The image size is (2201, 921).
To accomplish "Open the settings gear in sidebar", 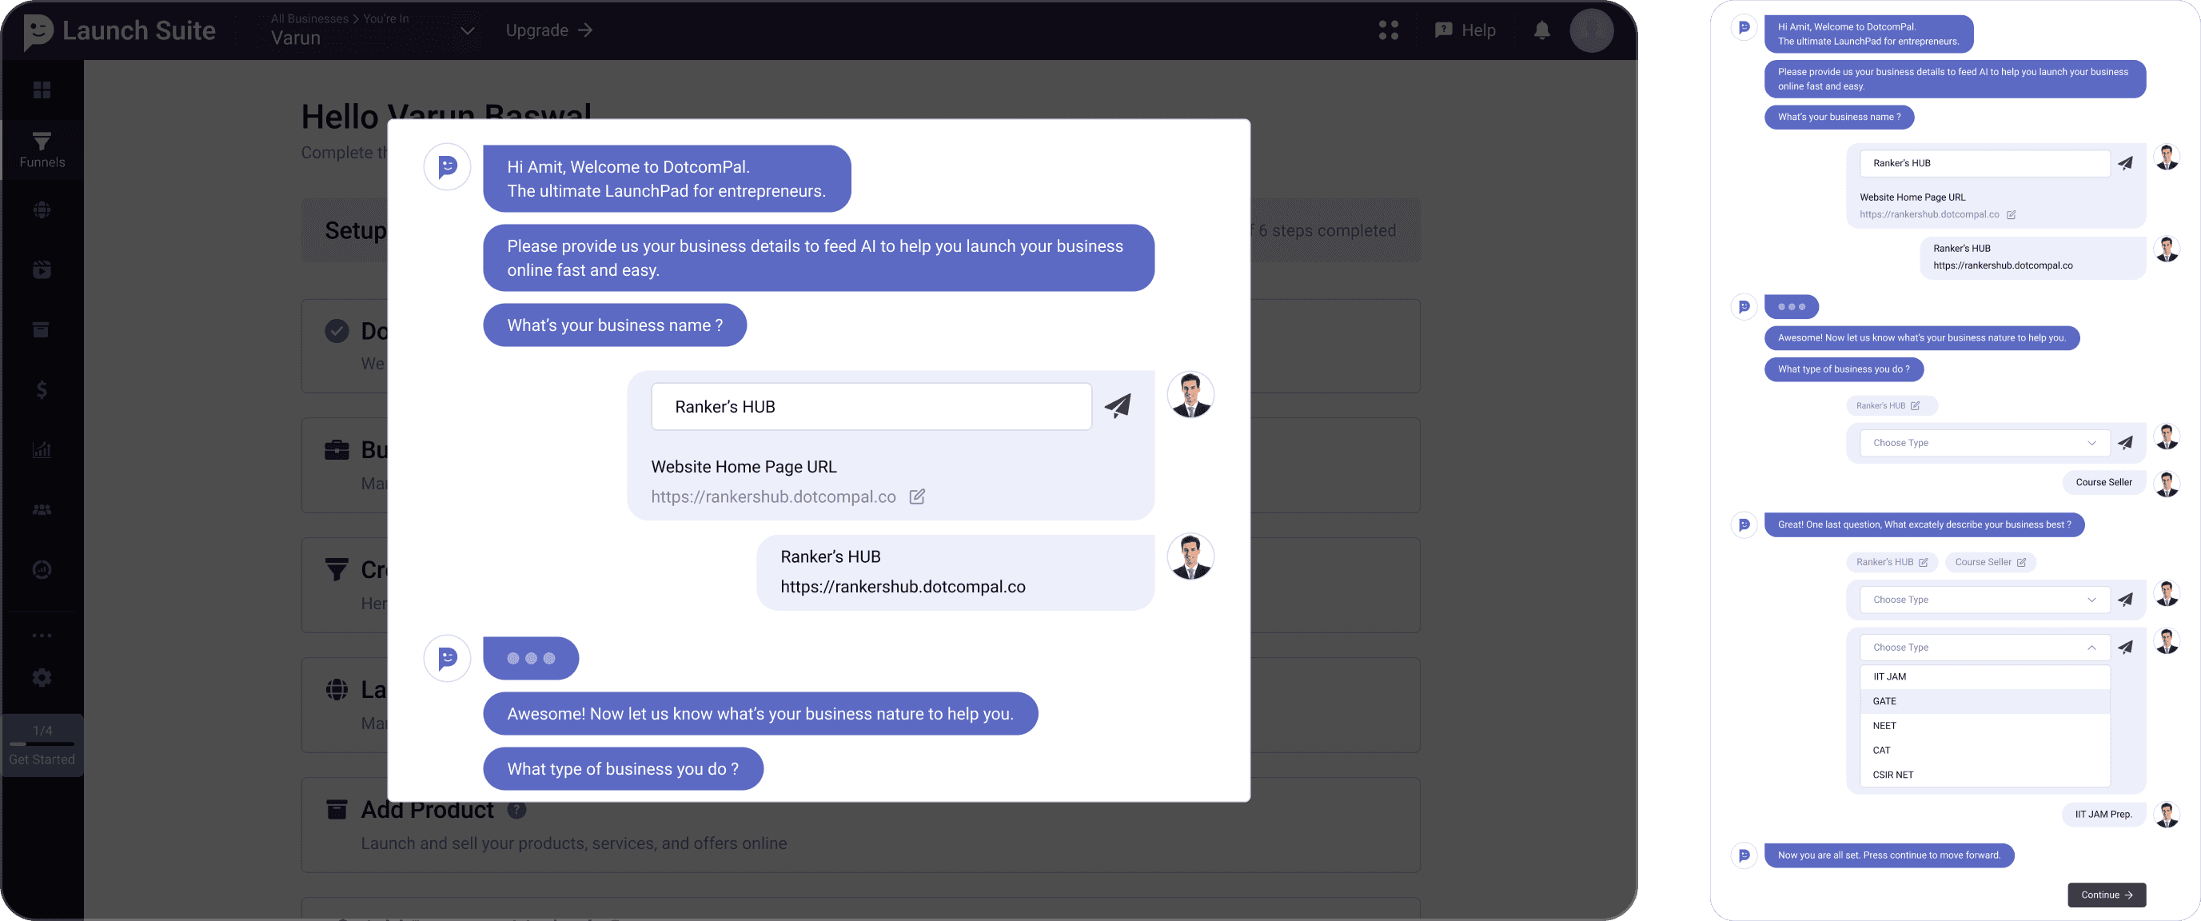I will (42, 677).
